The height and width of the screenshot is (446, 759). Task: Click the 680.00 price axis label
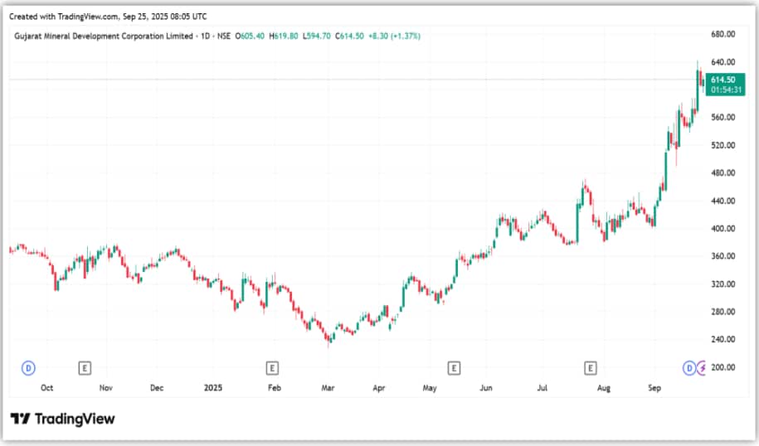point(723,34)
